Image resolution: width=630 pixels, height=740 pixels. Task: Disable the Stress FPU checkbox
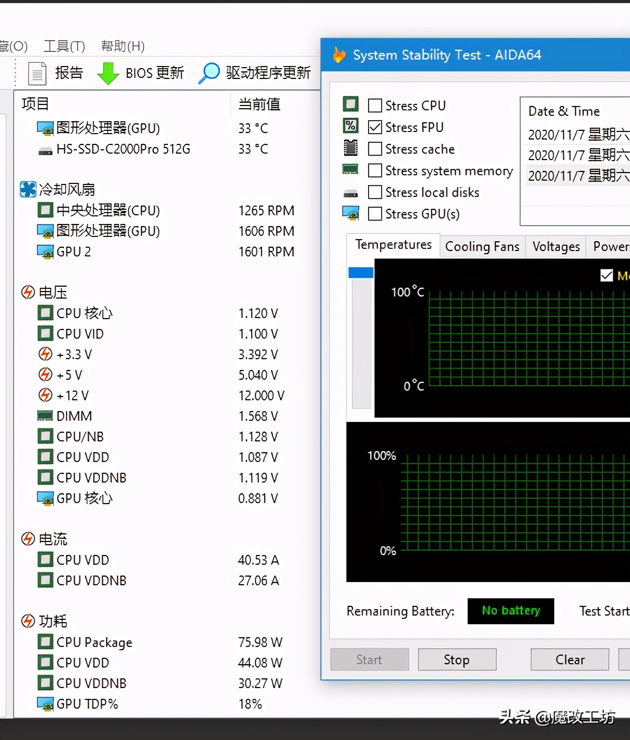click(375, 127)
